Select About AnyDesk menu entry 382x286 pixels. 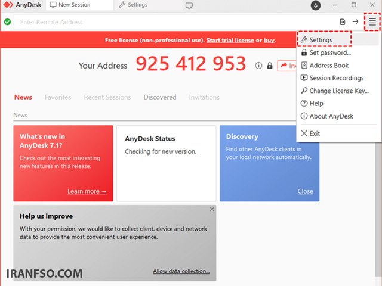[x=338, y=116]
